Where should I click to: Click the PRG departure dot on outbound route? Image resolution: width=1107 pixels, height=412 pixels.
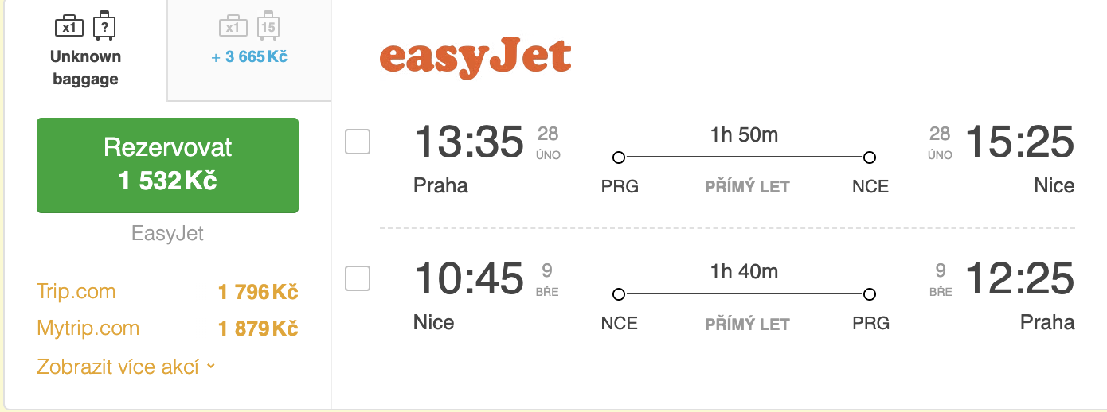click(619, 157)
